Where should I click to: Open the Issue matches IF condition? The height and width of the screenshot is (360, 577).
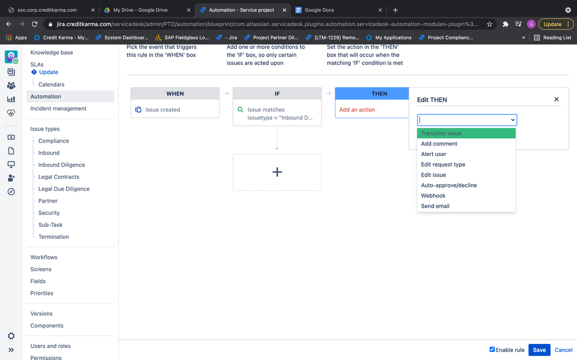click(277, 114)
